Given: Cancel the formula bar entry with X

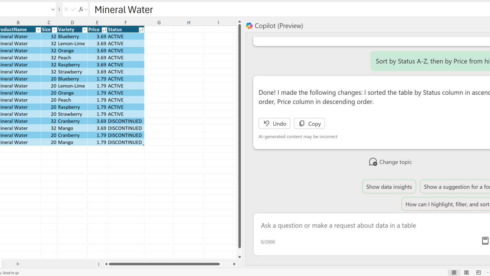Looking at the screenshot, I should tap(66, 10).
